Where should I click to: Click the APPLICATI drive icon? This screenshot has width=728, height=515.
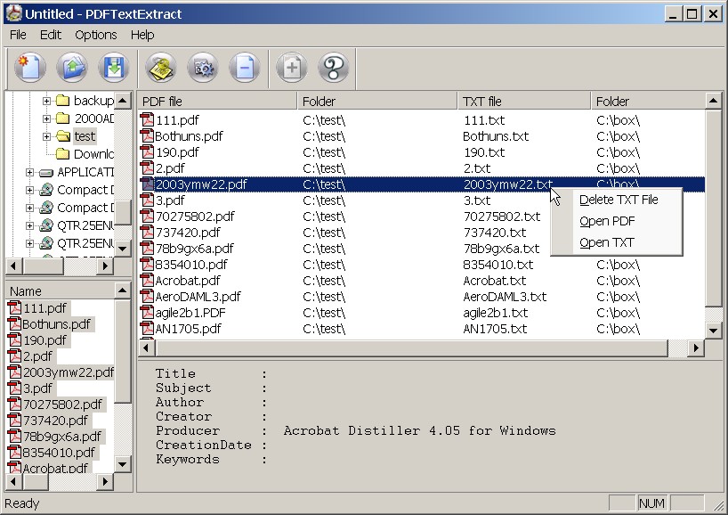point(46,173)
